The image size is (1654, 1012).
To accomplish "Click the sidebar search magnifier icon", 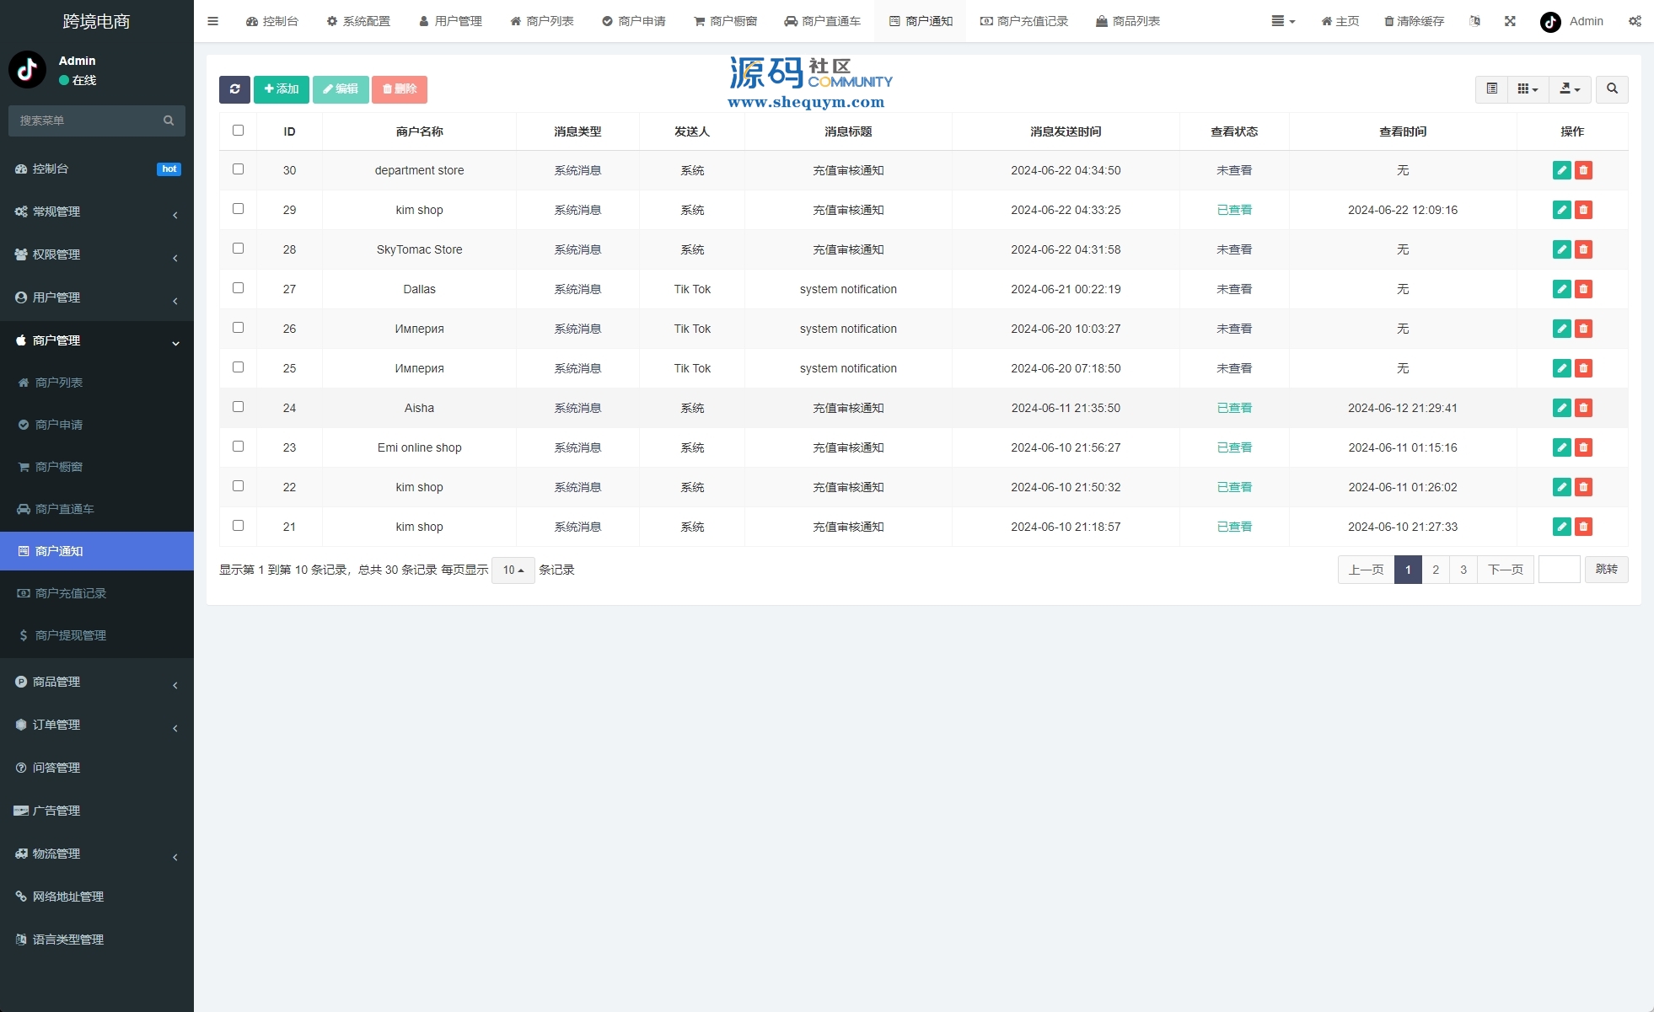I will 169,120.
